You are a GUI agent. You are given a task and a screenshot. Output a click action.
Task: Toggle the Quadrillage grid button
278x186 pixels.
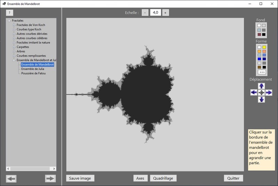(x=163, y=178)
